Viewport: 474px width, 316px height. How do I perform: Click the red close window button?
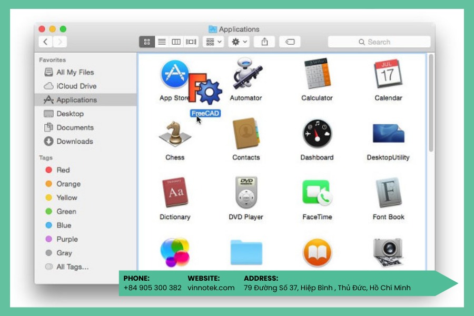point(42,29)
